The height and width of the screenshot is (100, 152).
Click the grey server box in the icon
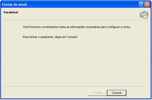144,13
